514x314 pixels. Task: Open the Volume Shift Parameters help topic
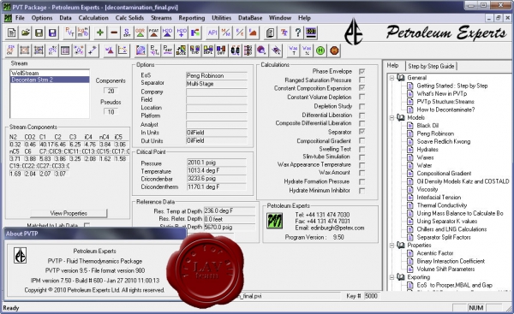(x=445, y=270)
